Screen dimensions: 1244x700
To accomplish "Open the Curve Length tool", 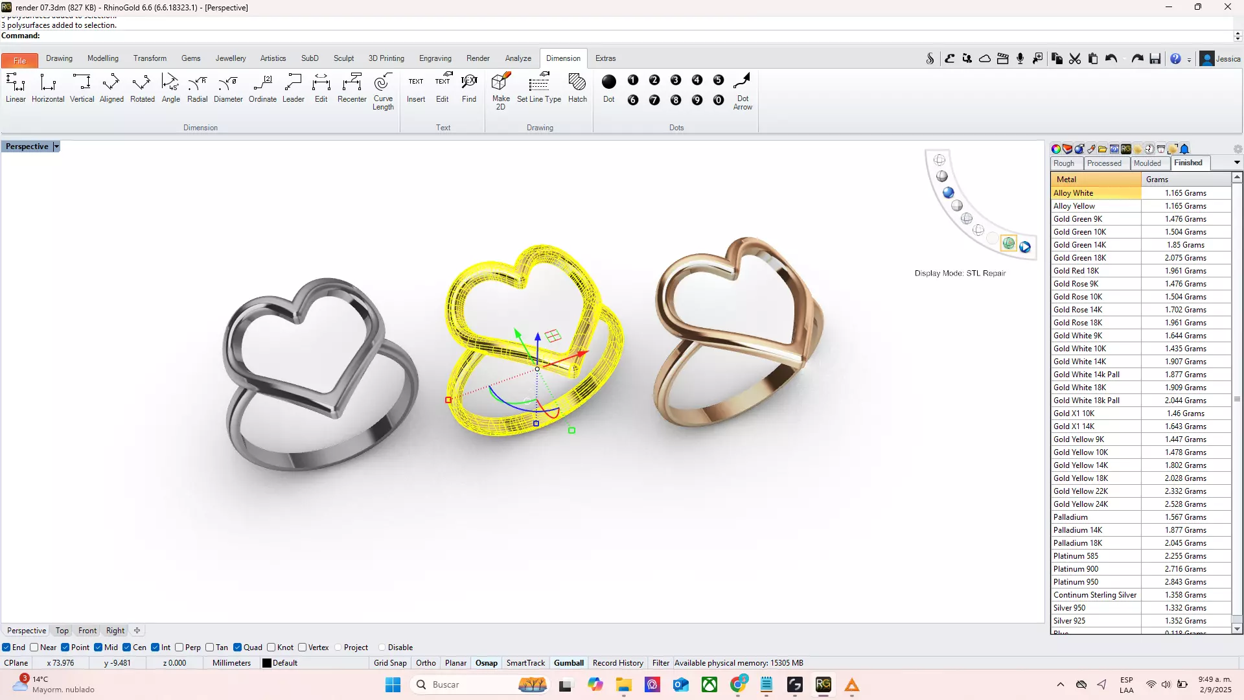I will coord(383,91).
